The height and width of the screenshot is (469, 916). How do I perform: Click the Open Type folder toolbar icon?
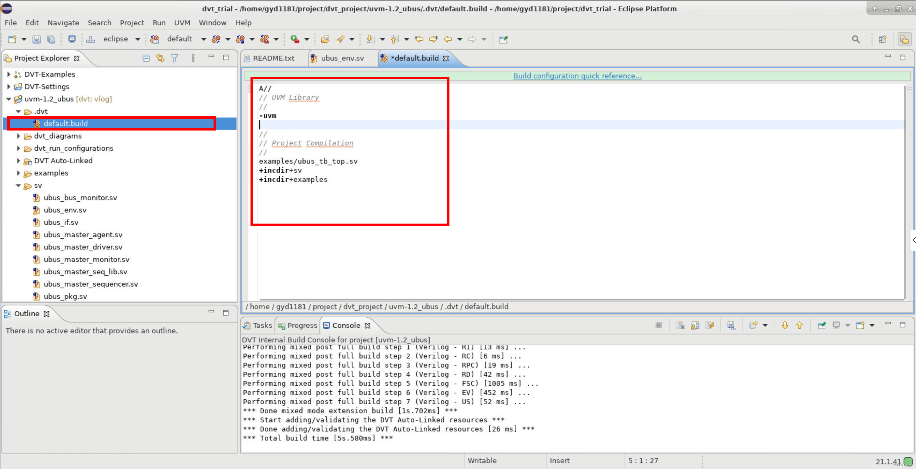(325, 39)
